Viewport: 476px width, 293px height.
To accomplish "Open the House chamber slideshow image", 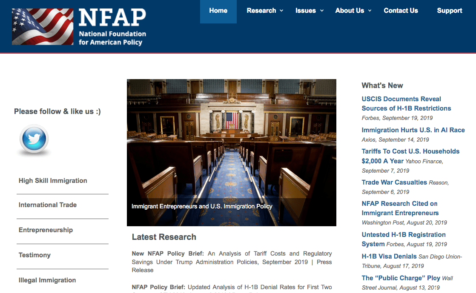I will tap(232, 153).
